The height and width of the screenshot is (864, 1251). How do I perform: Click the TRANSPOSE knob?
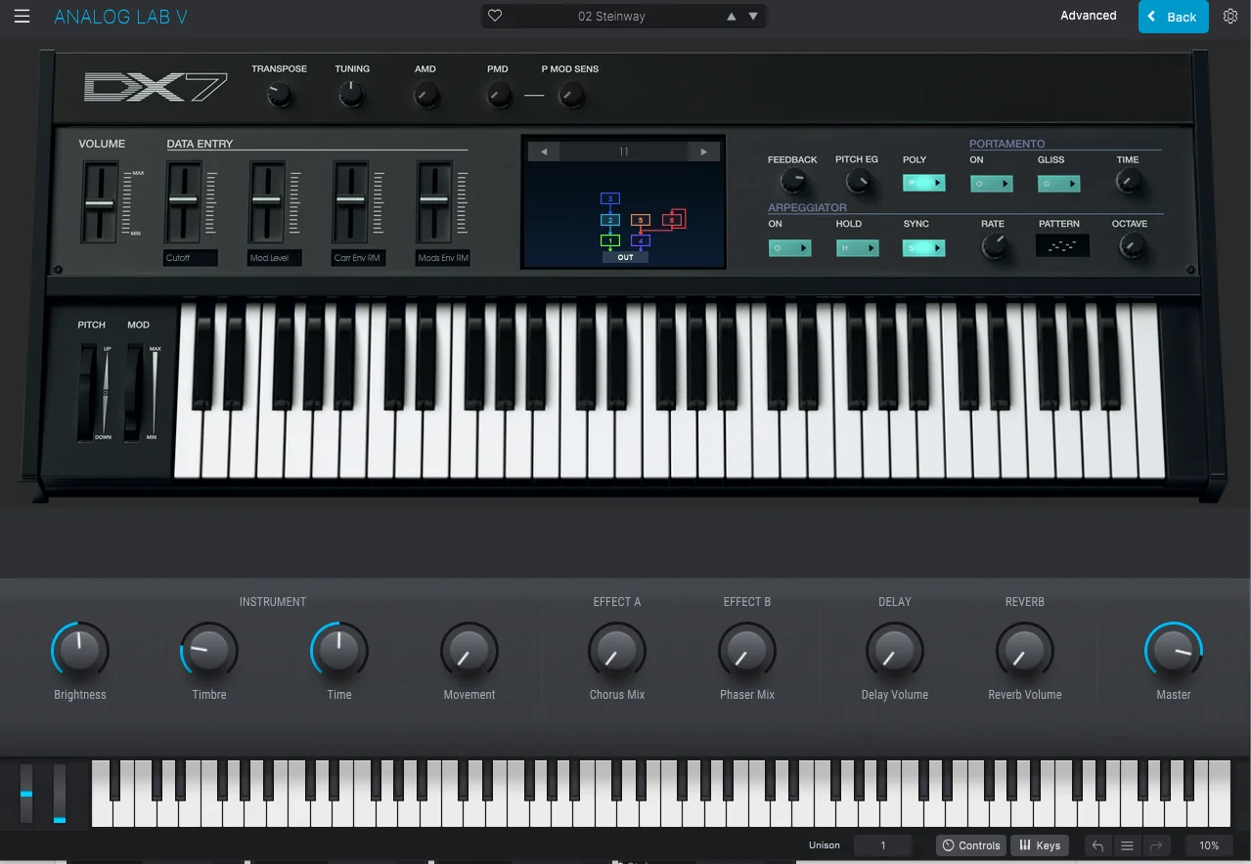point(280,95)
